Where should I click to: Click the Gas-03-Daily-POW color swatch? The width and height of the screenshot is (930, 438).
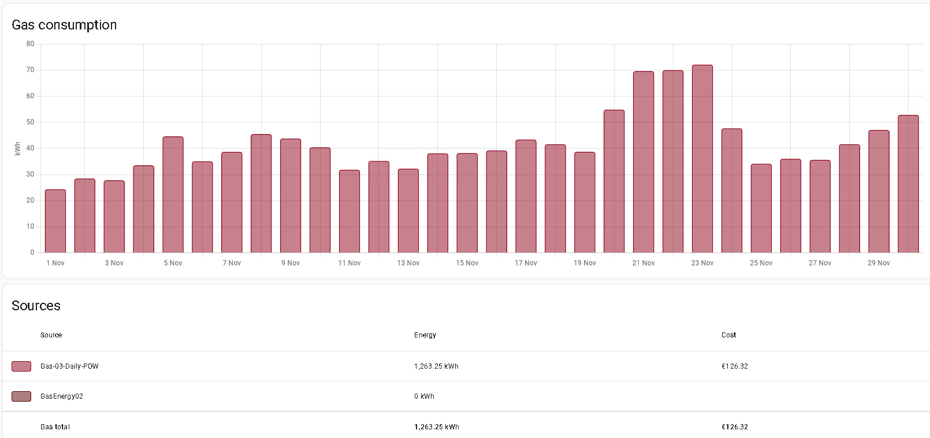click(21, 366)
